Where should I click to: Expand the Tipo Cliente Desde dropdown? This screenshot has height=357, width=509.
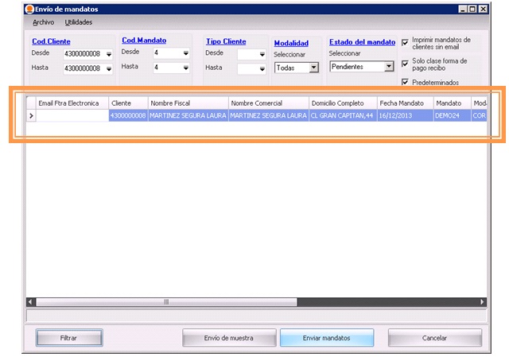pyautogui.click(x=262, y=55)
